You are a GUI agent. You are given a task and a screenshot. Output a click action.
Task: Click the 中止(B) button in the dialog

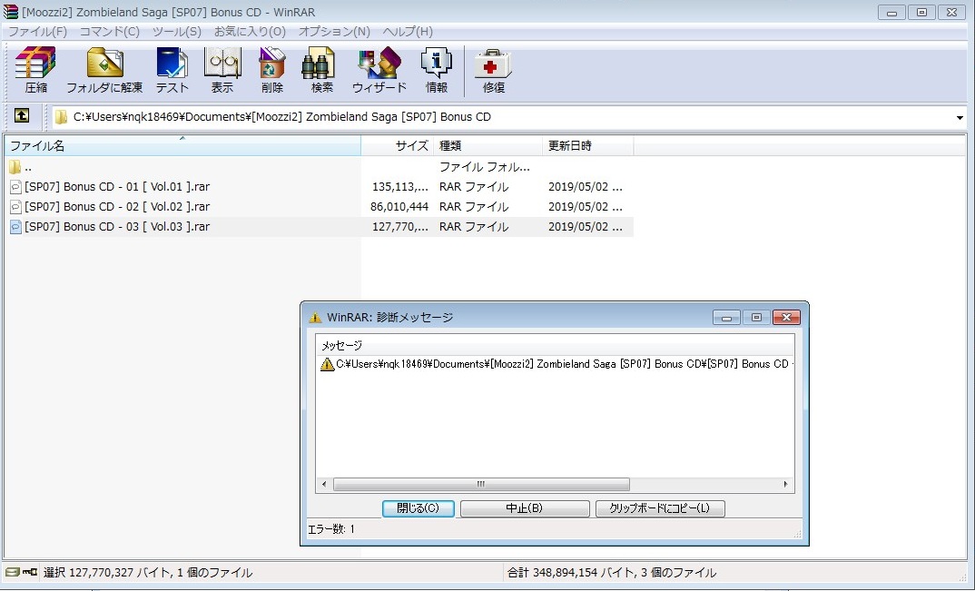tap(524, 508)
